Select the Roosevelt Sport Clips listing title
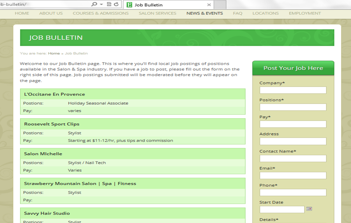This screenshot has width=351, height=223. pos(52,124)
